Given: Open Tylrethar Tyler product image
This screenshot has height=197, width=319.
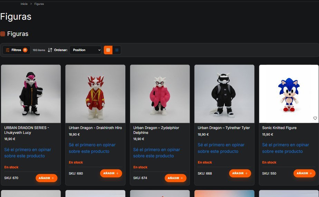Looking at the screenshot, I should click(224, 94).
